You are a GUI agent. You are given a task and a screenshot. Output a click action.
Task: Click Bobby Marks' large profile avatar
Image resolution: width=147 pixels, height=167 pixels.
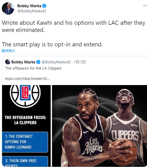(x=8, y=9)
